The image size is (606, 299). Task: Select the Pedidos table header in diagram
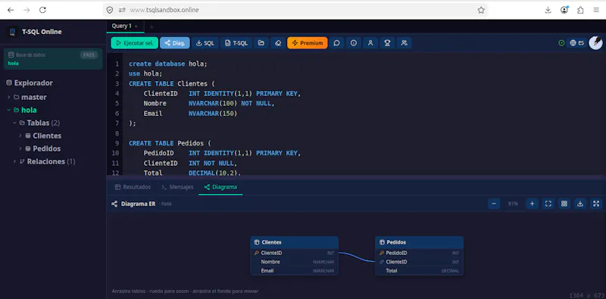tap(419, 242)
